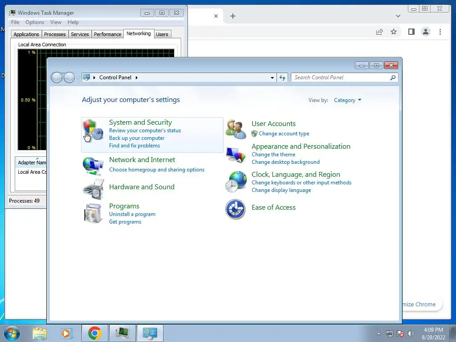This screenshot has height=342, width=456.
Task: Click Choose homegroup and sharing options
Action: point(157,170)
